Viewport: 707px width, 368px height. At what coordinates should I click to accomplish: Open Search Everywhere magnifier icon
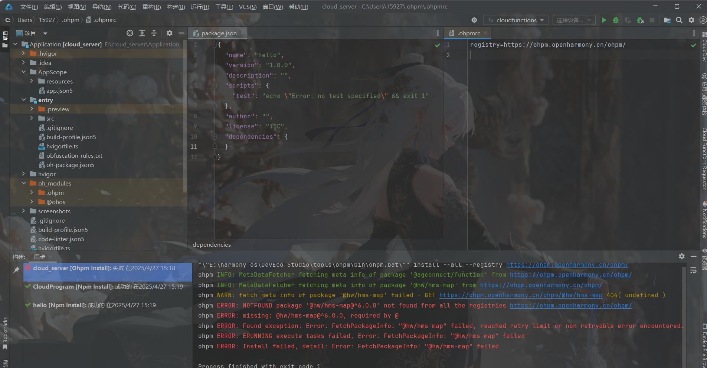click(679, 20)
